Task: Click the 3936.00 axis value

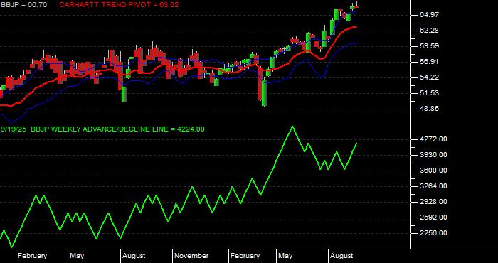Action: [433, 154]
